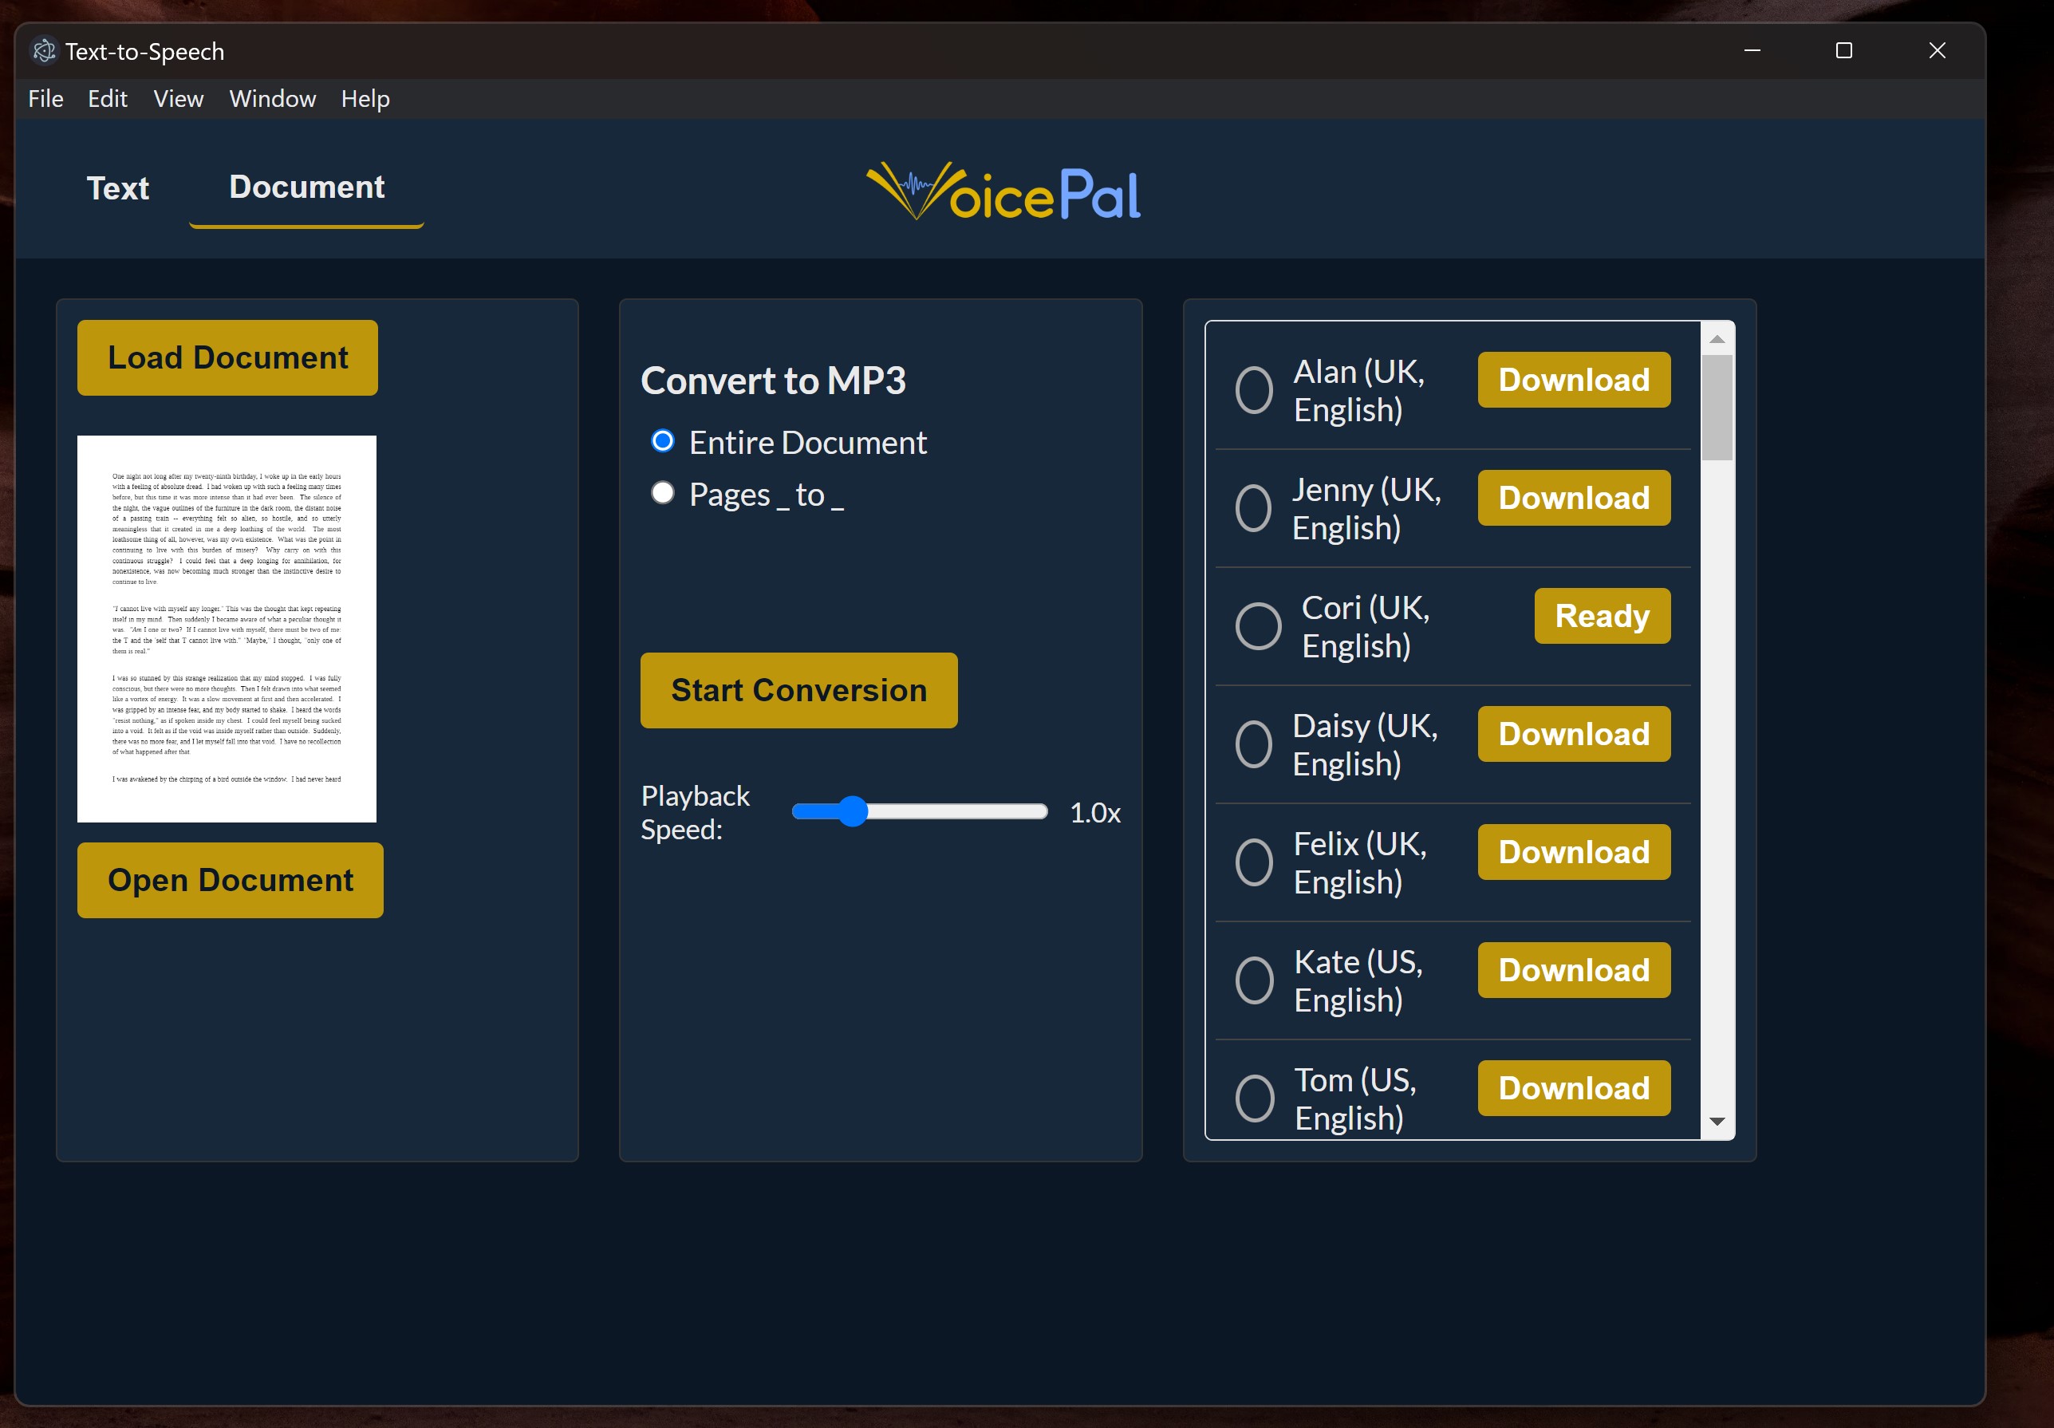Switch to the Text tab
The width and height of the screenshot is (2054, 1428).
pos(118,188)
